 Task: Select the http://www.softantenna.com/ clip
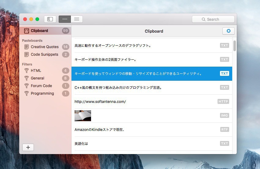tap(152, 102)
